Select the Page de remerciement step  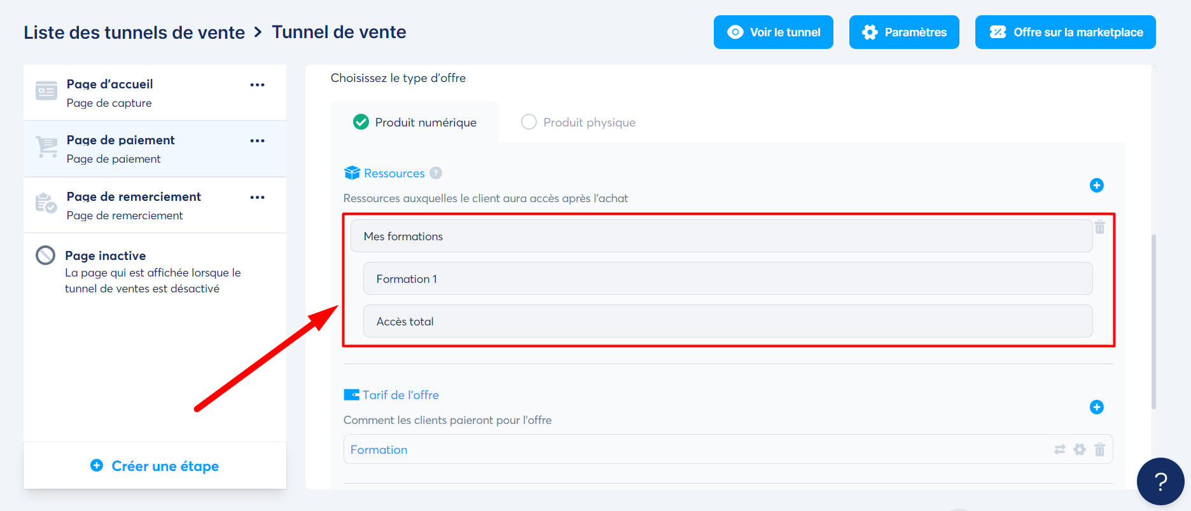[x=133, y=196]
